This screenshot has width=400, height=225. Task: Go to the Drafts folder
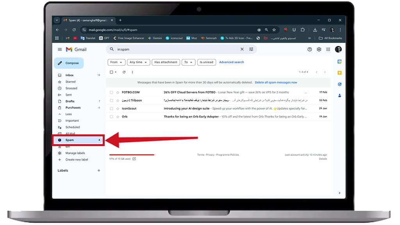(x=70, y=101)
